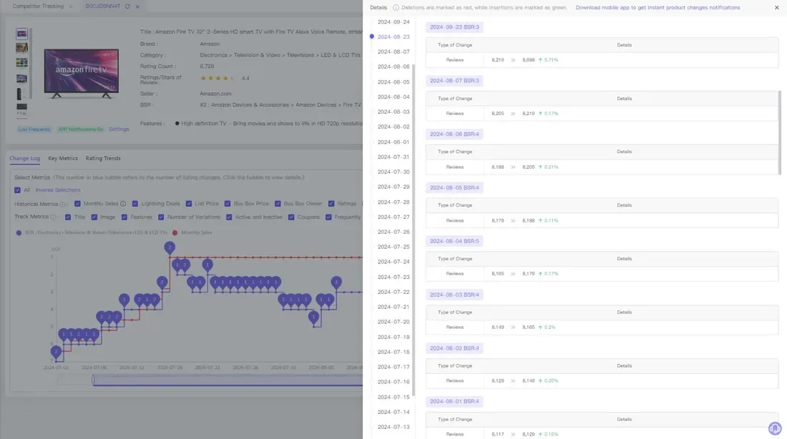Click the Historical Metrics info icon
Viewport: 787px width, 439px height.
click(63, 204)
